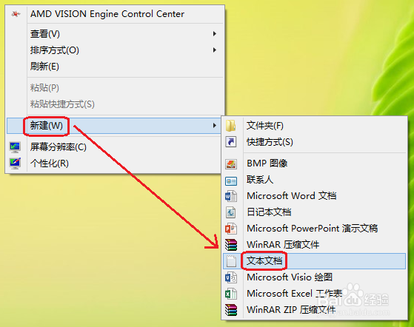Expand the 查看(V) submenu arrow
The width and height of the screenshot is (414, 327).
coord(215,34)
